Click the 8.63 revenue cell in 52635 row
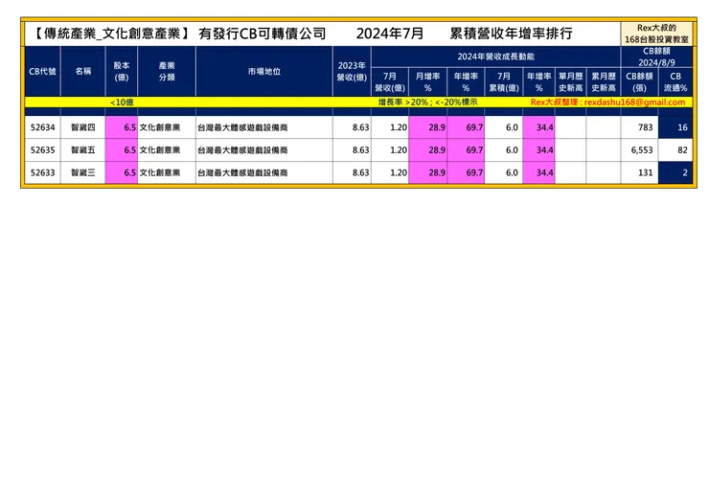Image resolution: width=709 pixels, height=501 pixels. pos(352,150)
